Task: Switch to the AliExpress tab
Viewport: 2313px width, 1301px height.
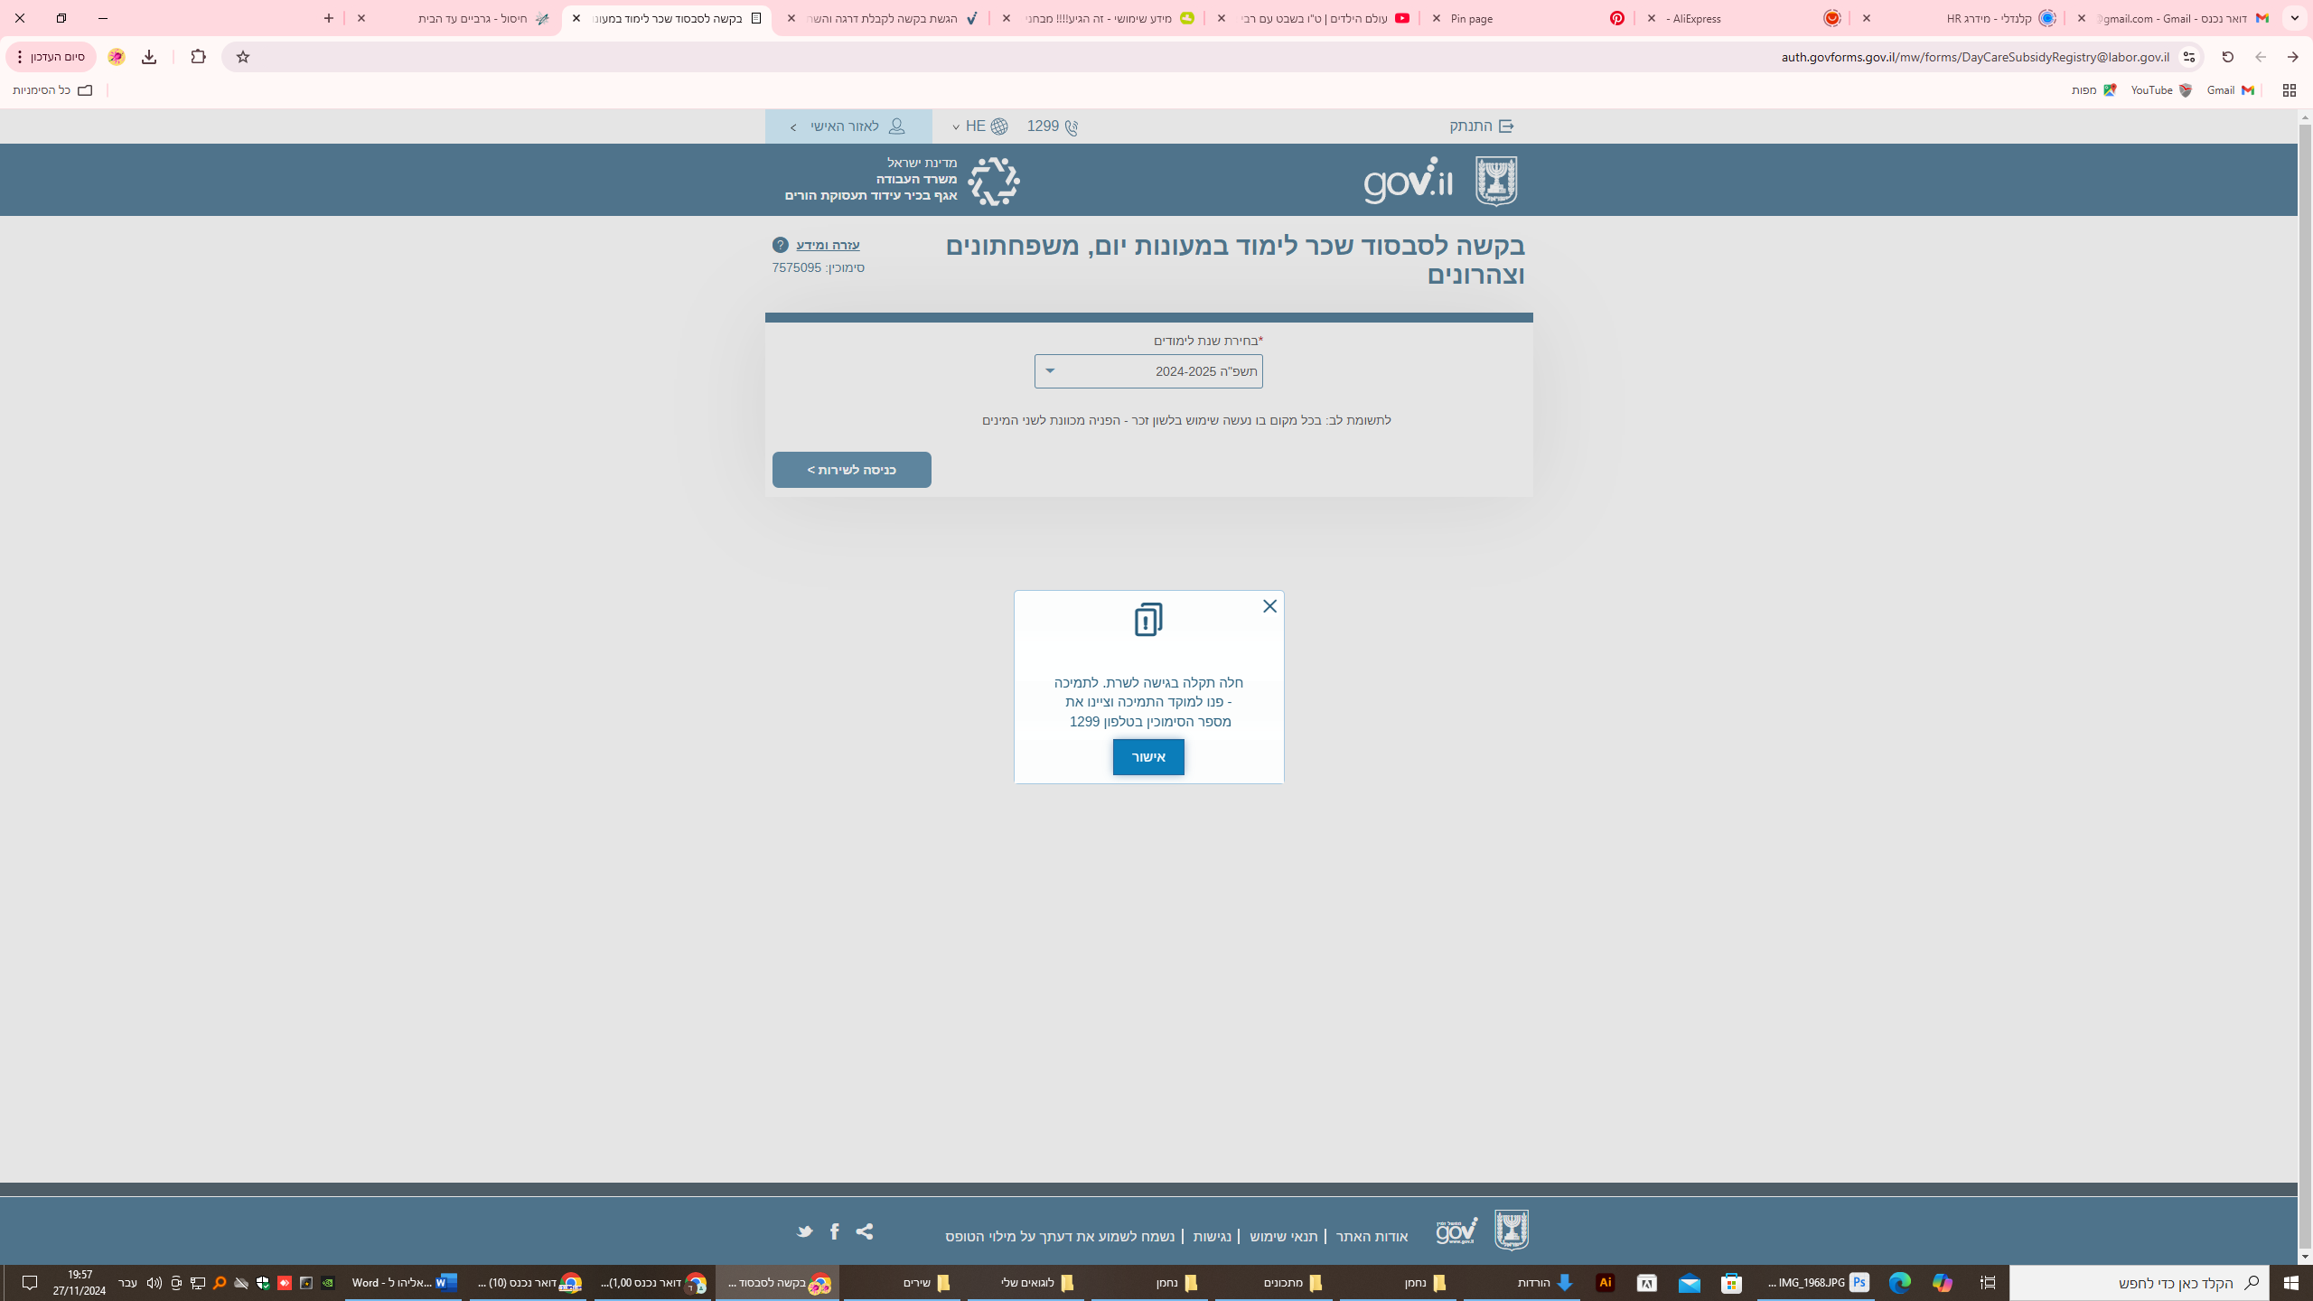Action: (1744, 18)
